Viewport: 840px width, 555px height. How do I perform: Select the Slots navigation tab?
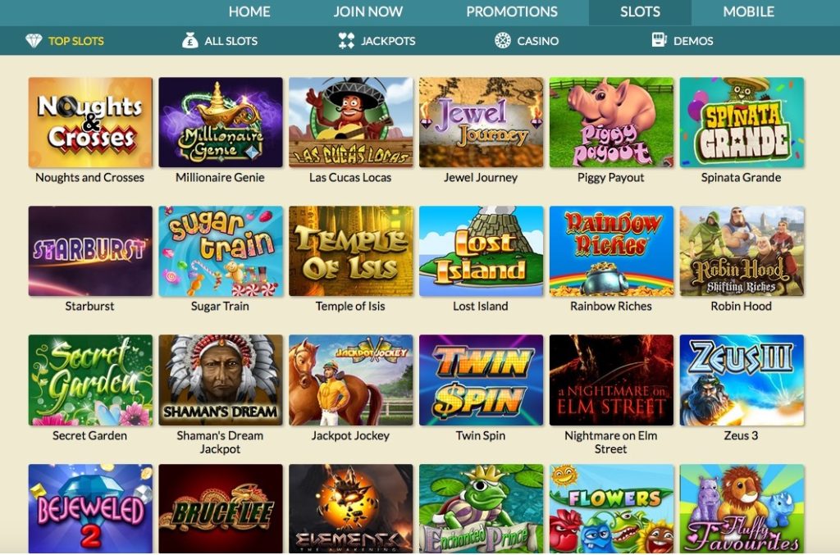point(640,12)
